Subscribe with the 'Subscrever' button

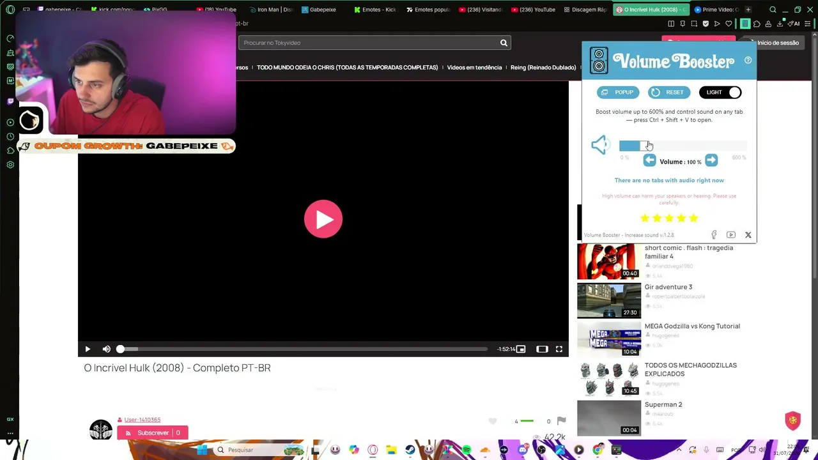[x=153, y=433]
